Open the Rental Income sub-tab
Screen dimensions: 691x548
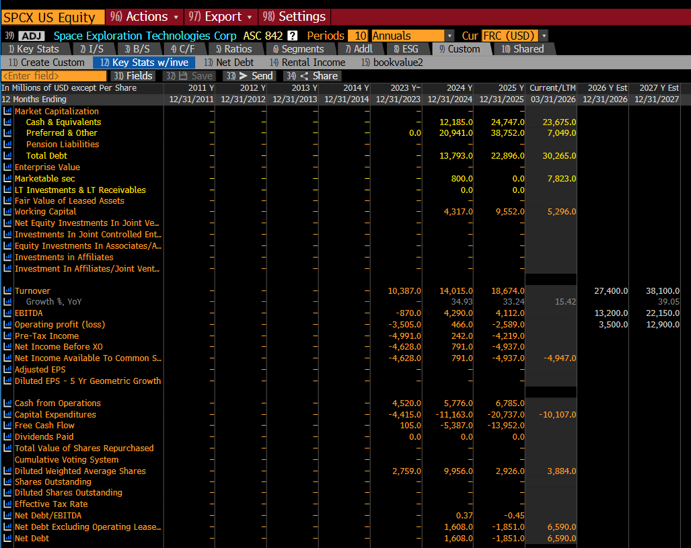point(307,63)
